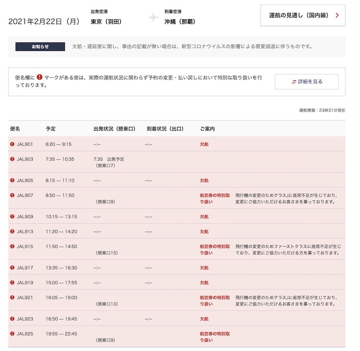
Task: Click the red alert icon beside JAL907
Action: [12, 195]
